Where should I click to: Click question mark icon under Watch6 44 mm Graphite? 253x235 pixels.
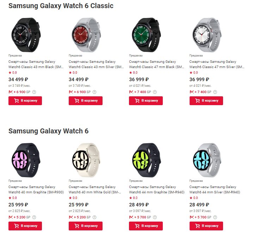click(x=155, y=217)
